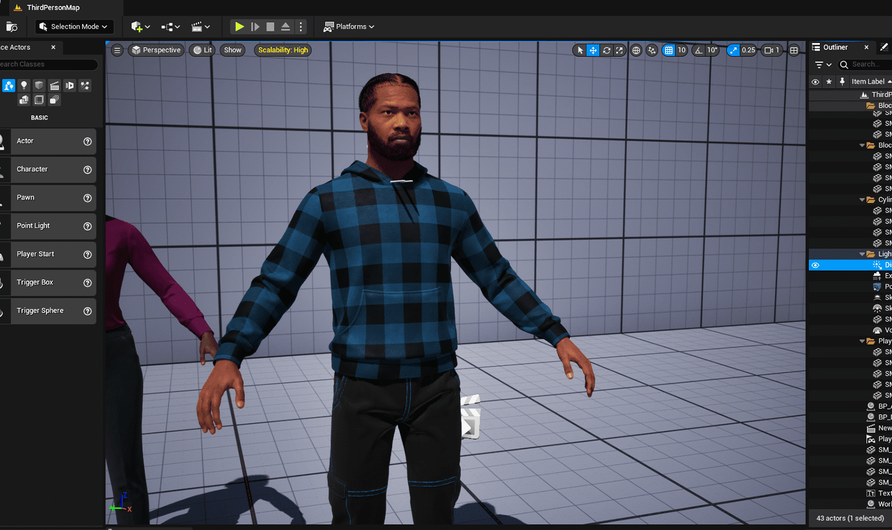Viewport: 892px width, 530px height.
Task: Click the Stop simulation button
Action: [270, 27]
